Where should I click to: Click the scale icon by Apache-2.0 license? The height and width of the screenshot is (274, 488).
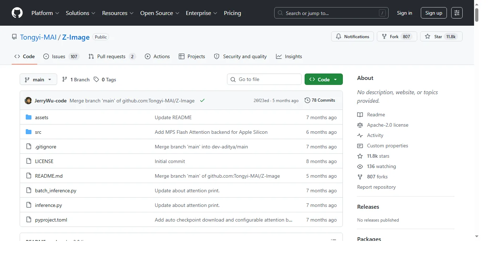pyautogui.click(x=360, y=125)
